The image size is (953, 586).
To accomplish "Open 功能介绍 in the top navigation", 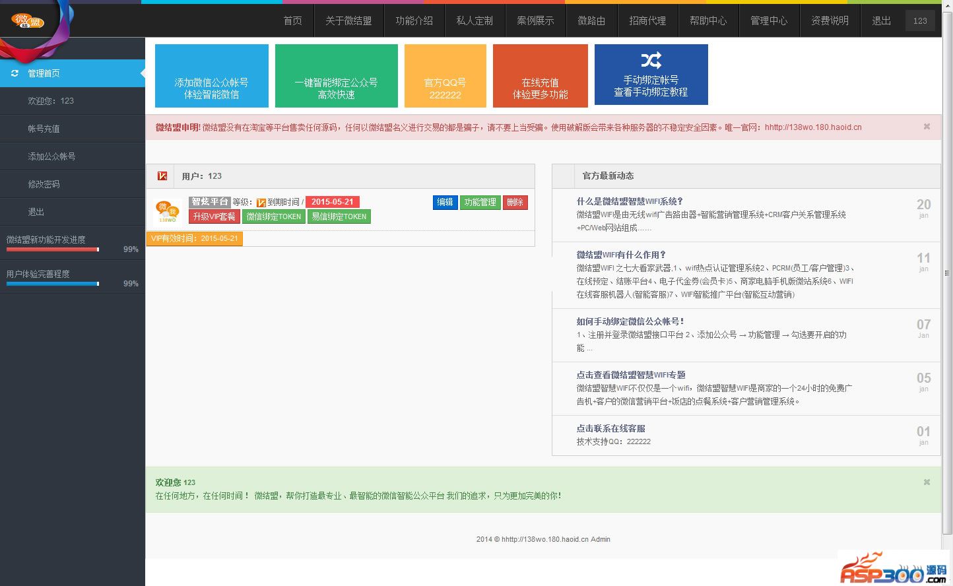I will click(x=414, y=21).
